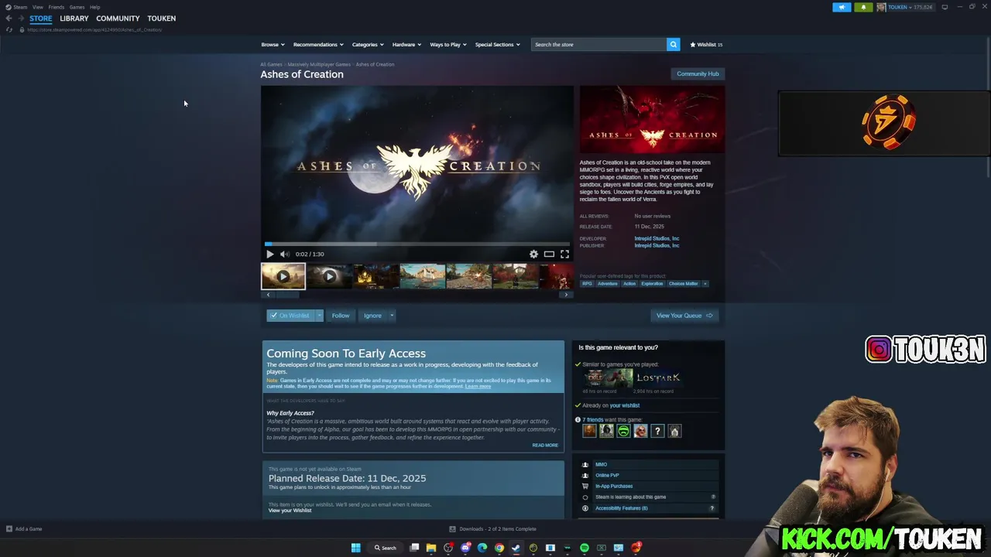Switch to the LIBRARY tab
This screenshot has width=991, height=557.
coord(74,19)
